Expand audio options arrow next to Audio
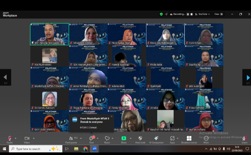This screenshot has height=155, width=251. (16, 138)
